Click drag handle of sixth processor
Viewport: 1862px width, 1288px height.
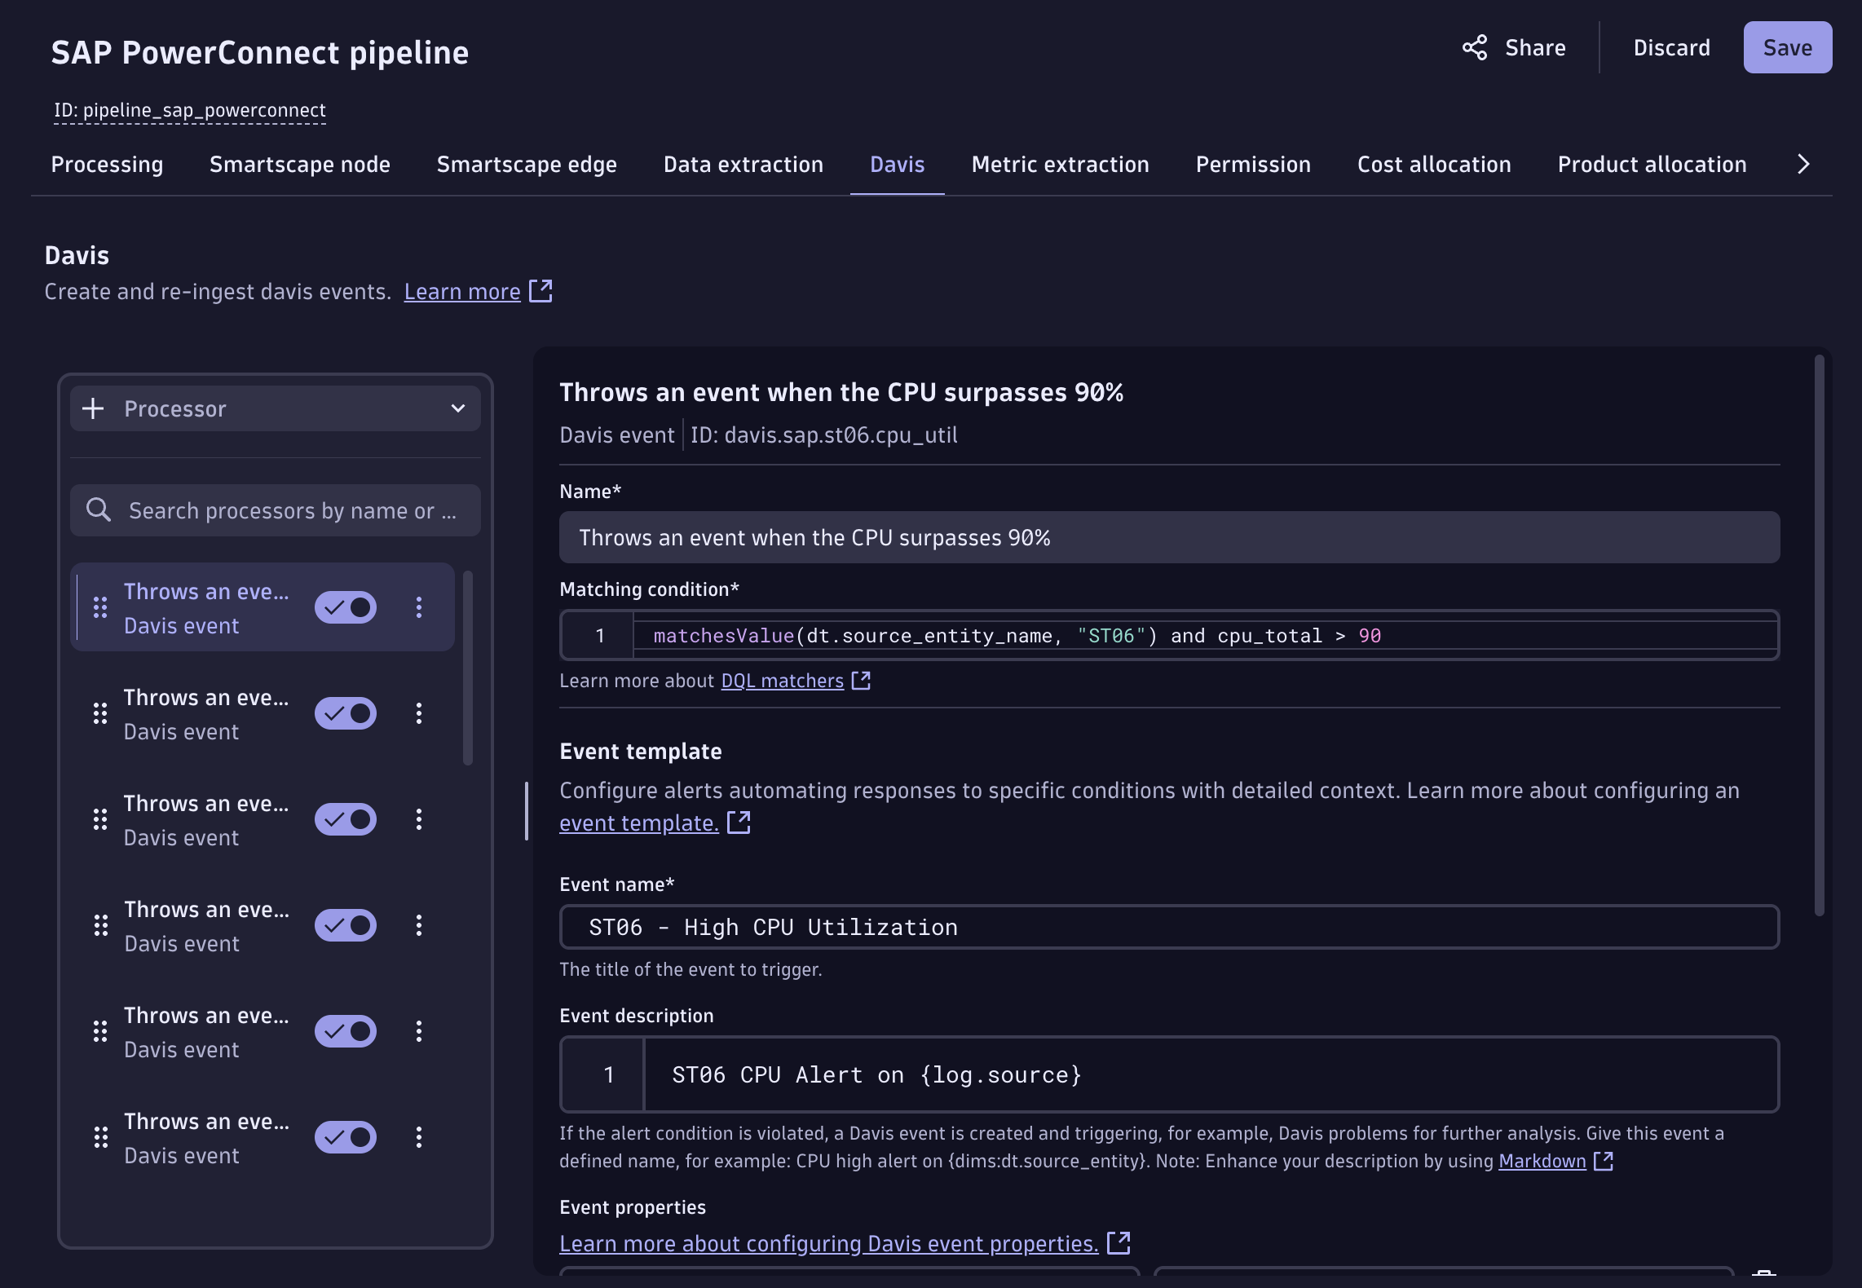click(x=100, y=1137)
